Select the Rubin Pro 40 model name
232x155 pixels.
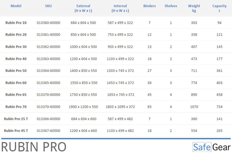tap(16, 59)
